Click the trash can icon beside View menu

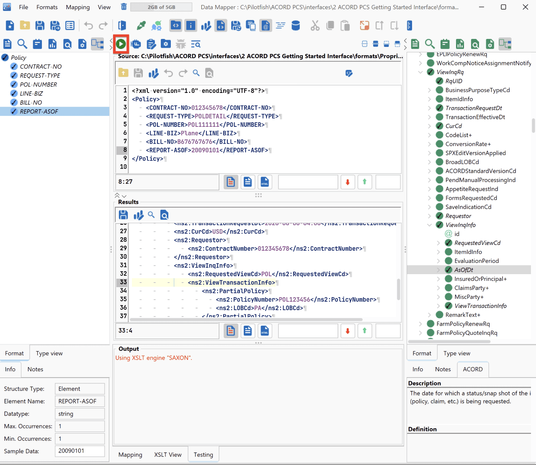coord(124,7)
